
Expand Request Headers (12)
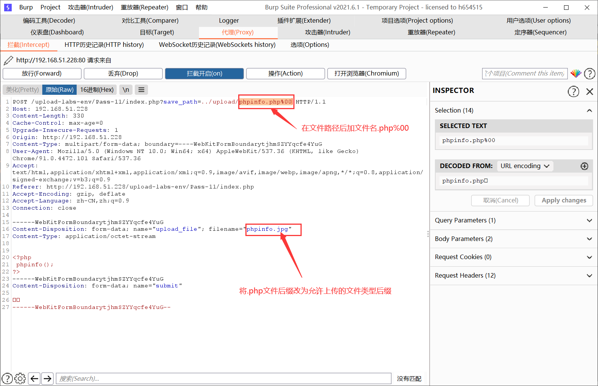[x=513, y=276]
